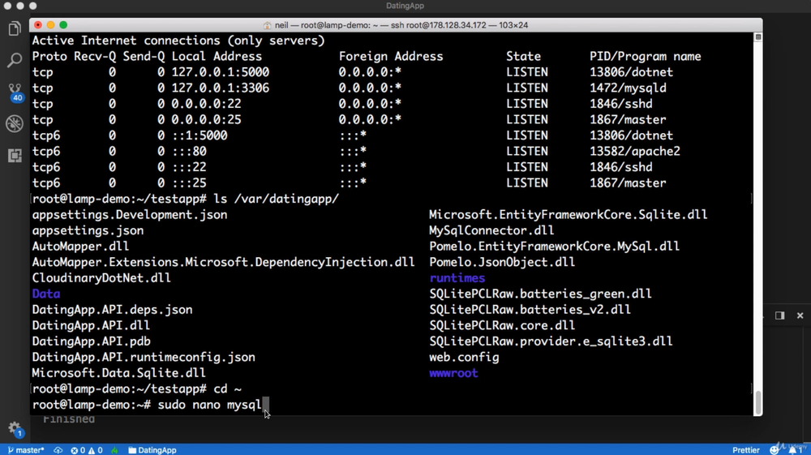Click the terminal scrollbar thumb
Viewport: 811px width, 455px height.
coord(758,402)
